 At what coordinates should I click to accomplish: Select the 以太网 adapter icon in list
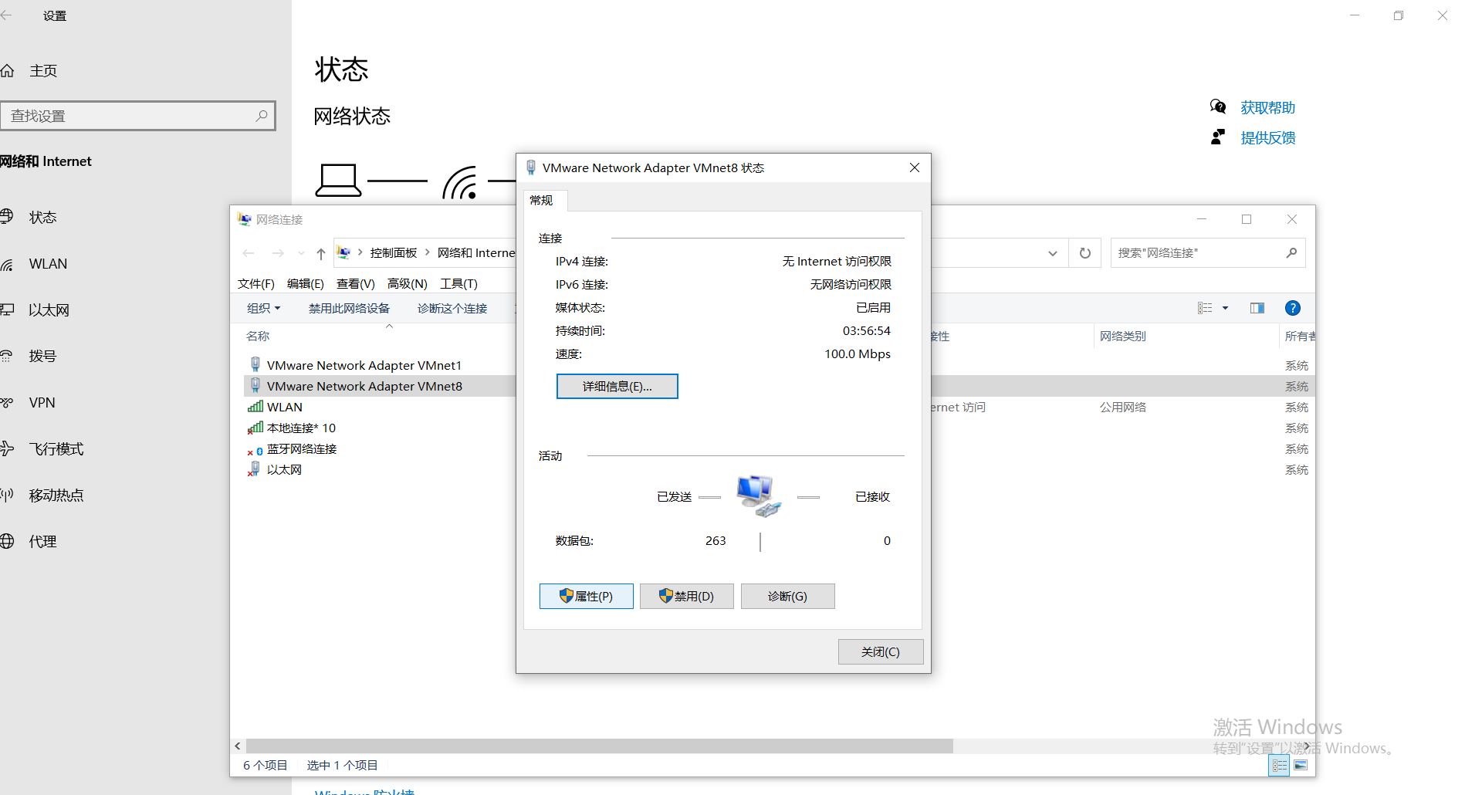254,469
